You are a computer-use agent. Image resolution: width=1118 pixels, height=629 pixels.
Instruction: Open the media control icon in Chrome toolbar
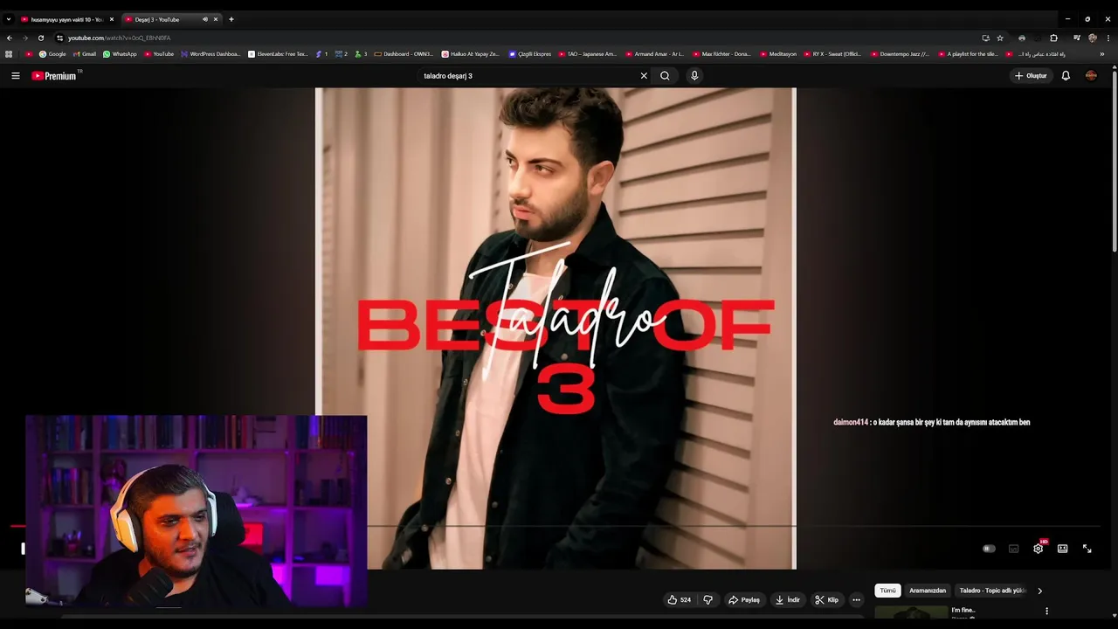coord(1077,38)
